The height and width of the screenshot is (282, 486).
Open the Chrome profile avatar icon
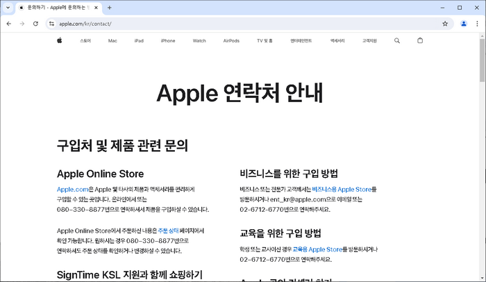(464, 24)
